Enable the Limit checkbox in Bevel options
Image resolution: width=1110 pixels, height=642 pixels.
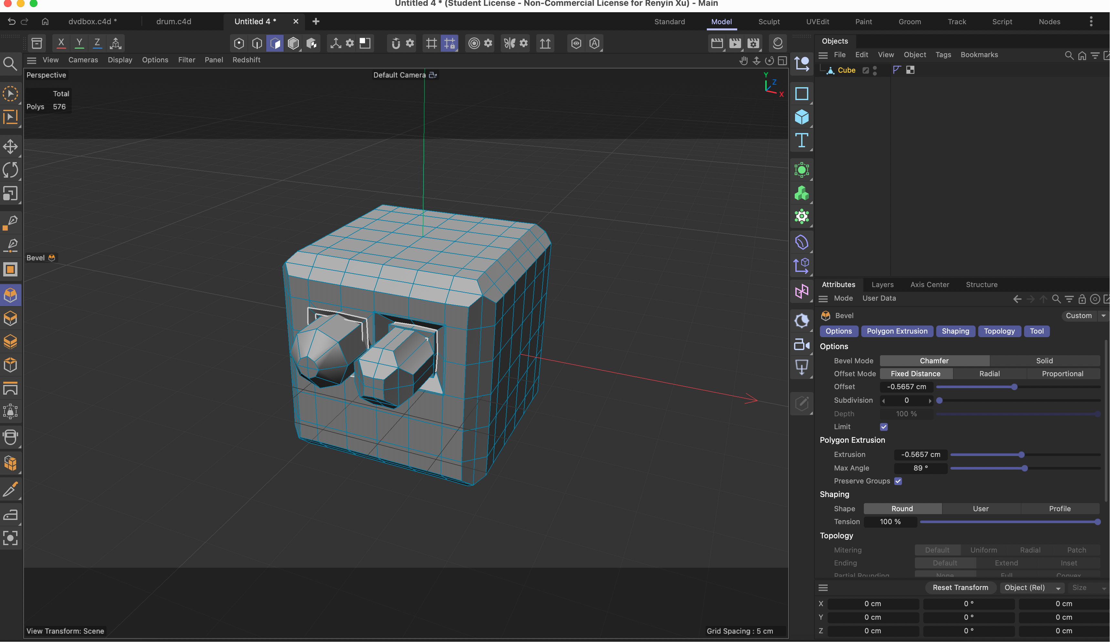point(884,427)
